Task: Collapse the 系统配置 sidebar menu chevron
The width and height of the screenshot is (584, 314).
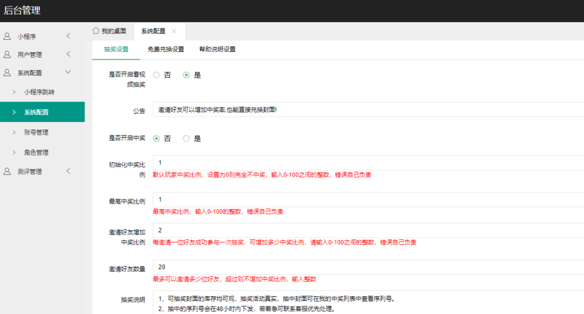Action: tap(68, 72)
